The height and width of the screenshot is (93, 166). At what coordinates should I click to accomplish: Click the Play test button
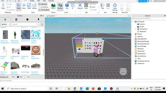103,6
